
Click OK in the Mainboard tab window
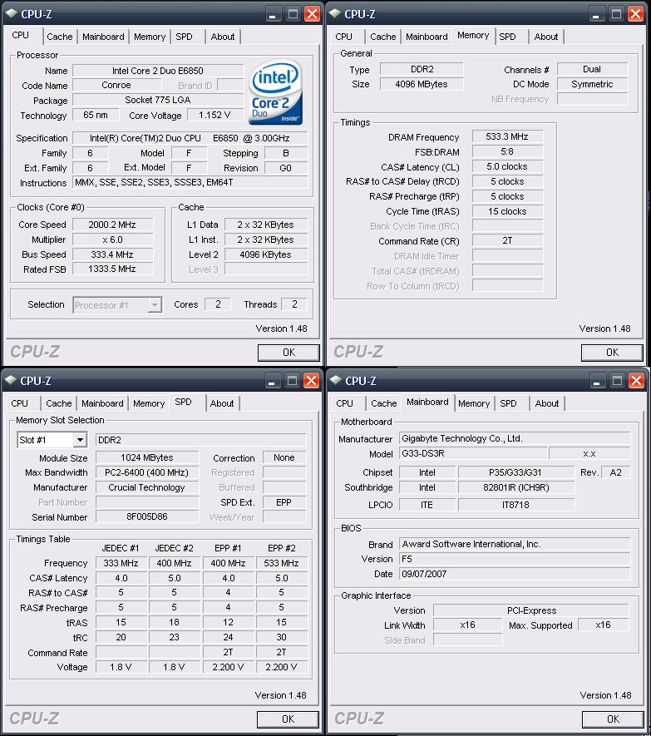tap(613, 719)
